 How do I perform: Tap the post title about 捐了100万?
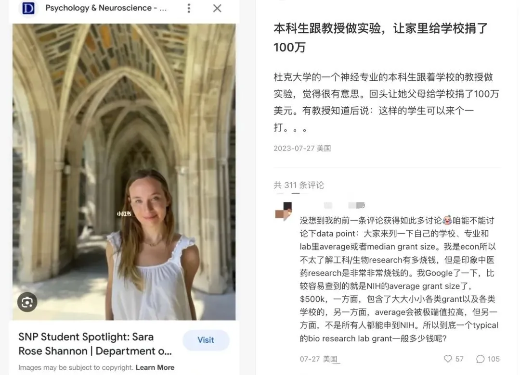click(x=380, y=37)
